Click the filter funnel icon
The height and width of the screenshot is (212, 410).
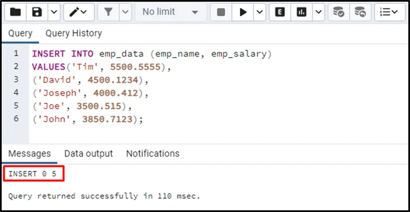(109, 12)
